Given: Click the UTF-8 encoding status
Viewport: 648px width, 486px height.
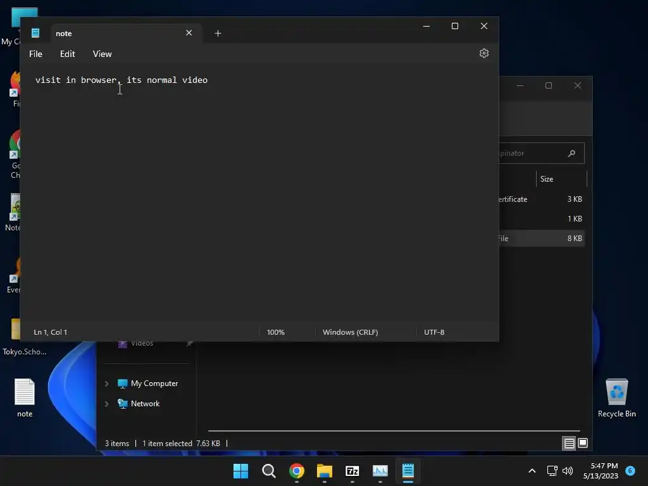Looking at the screenshot, I should [x=434, y=332].
